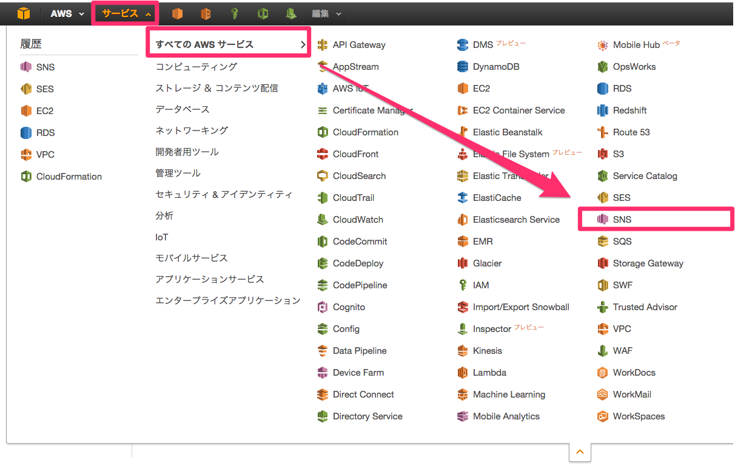Open SES from the 履歴 list
The height and width of the screenshot is (471, 735).
coord(44,89)
